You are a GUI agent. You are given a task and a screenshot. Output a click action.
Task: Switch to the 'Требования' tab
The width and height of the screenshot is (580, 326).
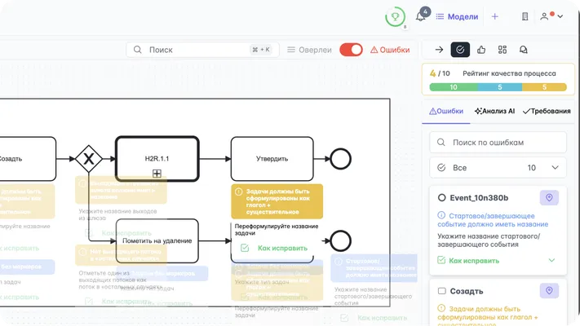click(x=547, y=111)
